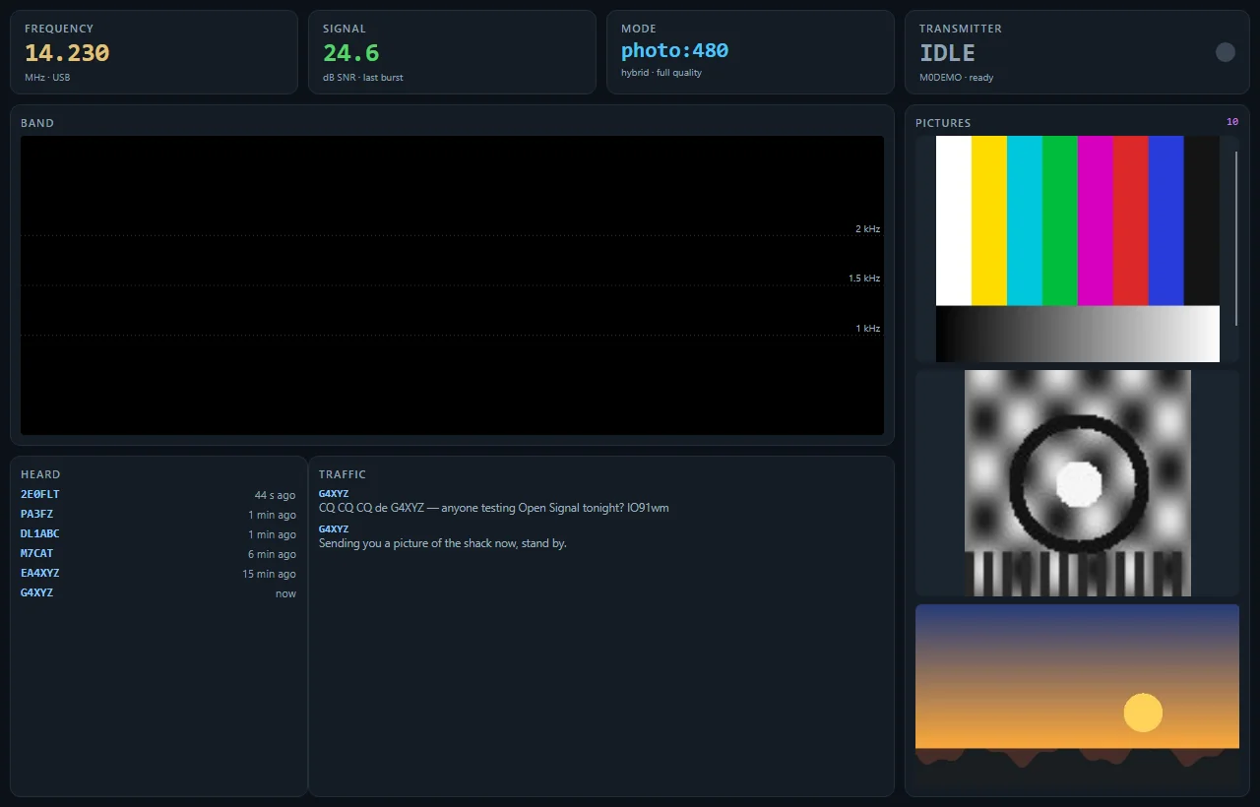Select 2E0FLT in the Heard list
The height and width of the screenshot is (807, 1260).
tap(158, 495)
